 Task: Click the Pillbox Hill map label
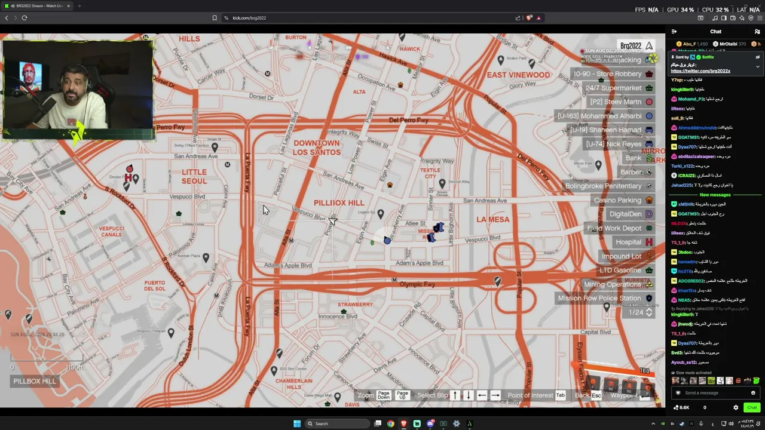pos(339,203)
